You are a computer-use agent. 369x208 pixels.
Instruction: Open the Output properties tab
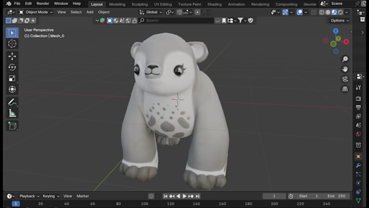point(358,108)
